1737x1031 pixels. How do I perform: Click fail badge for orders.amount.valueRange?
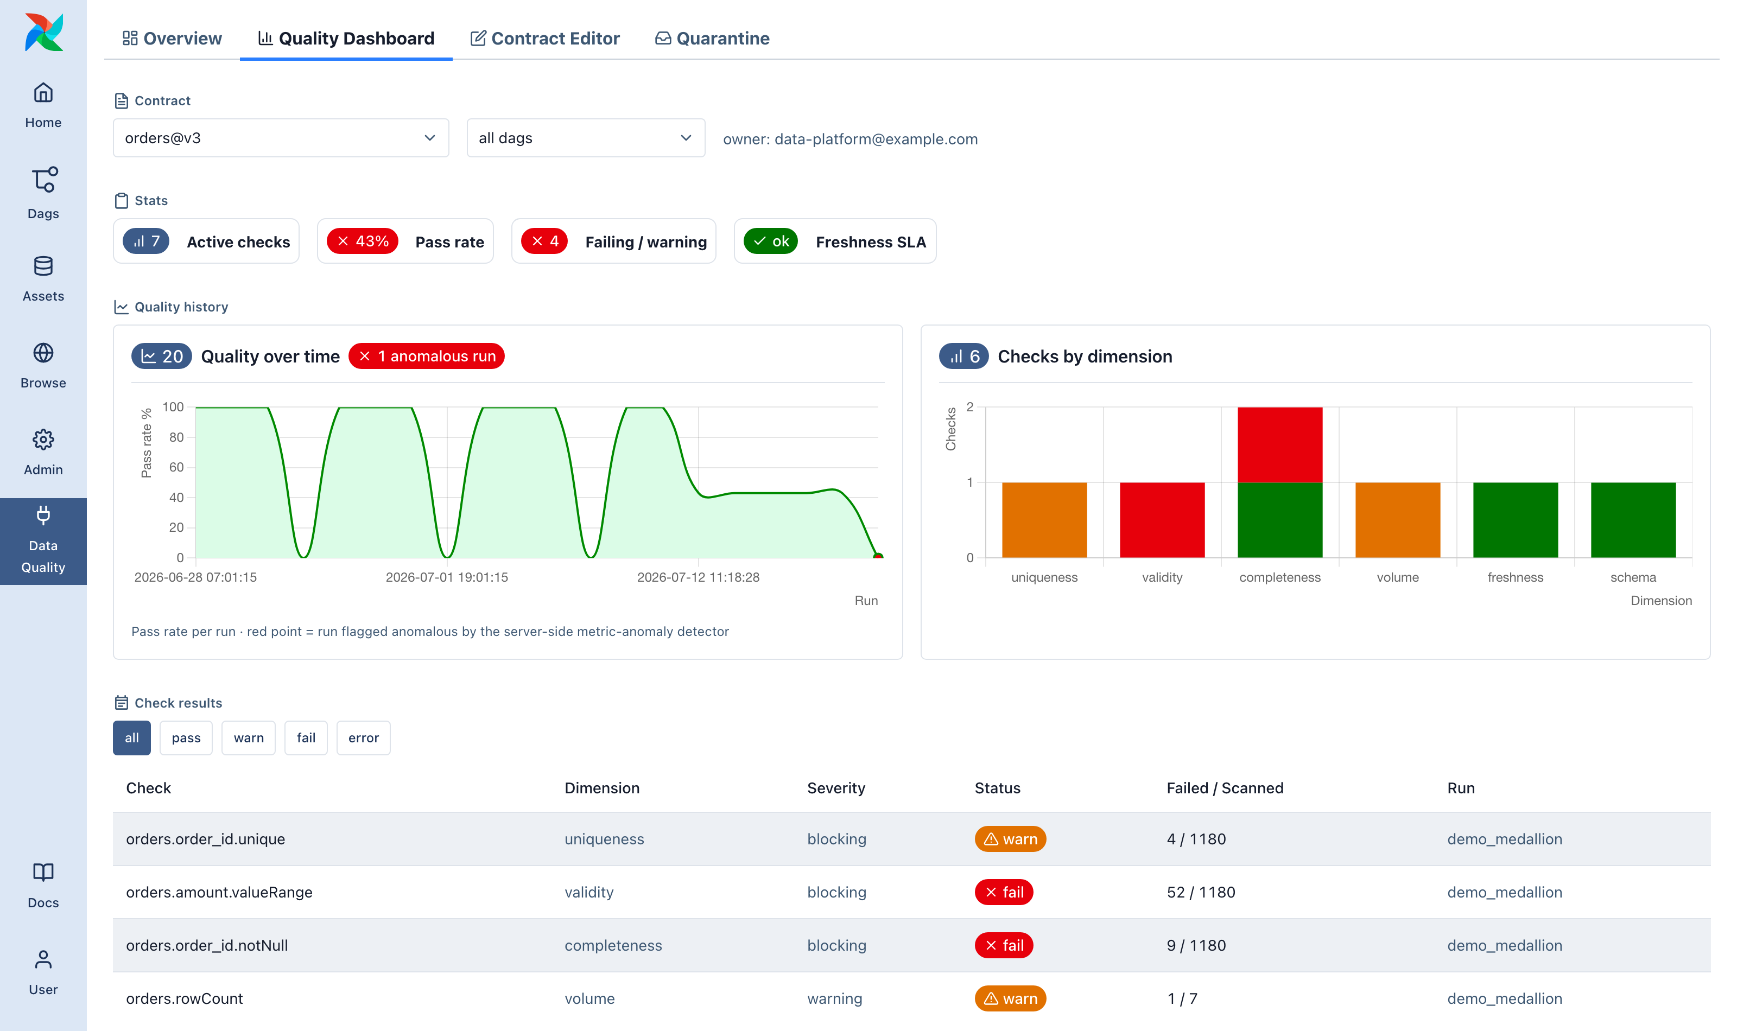[x=1004, y=892]
